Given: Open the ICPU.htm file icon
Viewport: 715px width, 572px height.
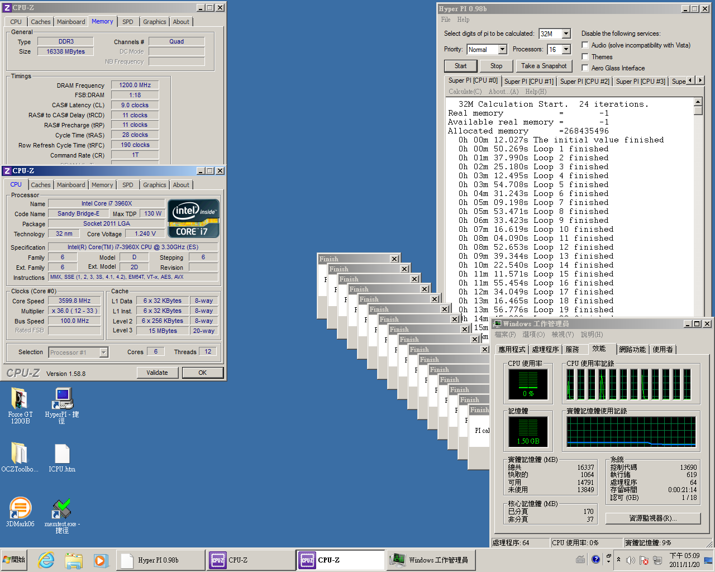Looking at the screenshot, I should 62,457.
